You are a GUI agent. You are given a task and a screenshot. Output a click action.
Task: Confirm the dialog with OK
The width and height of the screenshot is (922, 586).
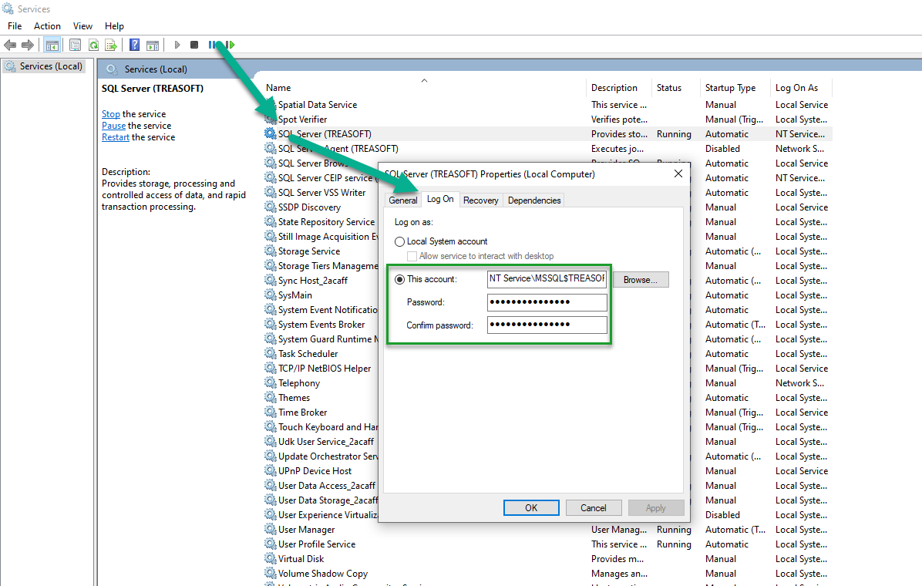coord(531,508)
